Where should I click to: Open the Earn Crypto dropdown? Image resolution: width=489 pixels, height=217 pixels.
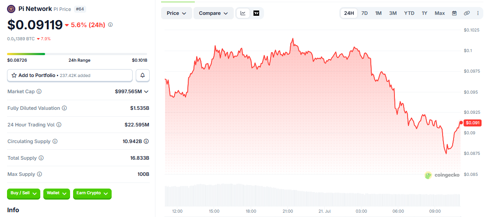click(x=92, y=194)
